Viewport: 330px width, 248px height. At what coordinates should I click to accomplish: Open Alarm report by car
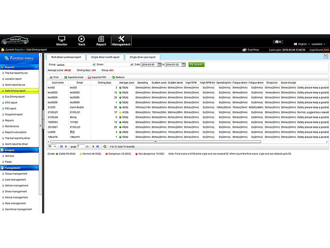(15, 85)
